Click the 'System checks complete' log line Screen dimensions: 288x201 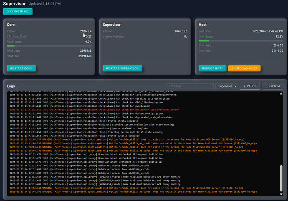pyautogui.click(x=74, y=121)
